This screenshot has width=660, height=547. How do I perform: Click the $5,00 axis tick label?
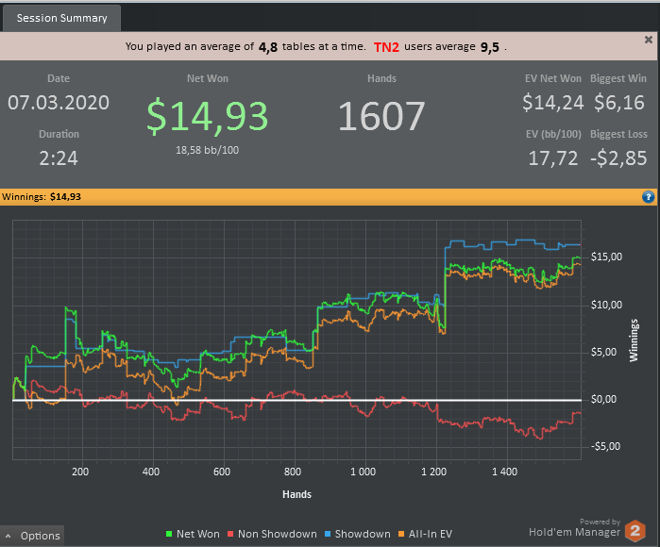[x=603, y=352]
